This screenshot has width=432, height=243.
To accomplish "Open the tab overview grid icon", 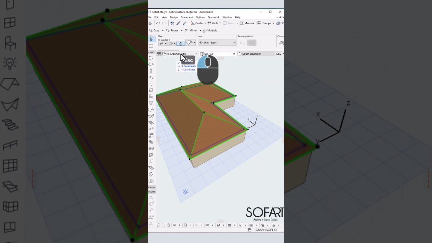I will coord(159,54).
